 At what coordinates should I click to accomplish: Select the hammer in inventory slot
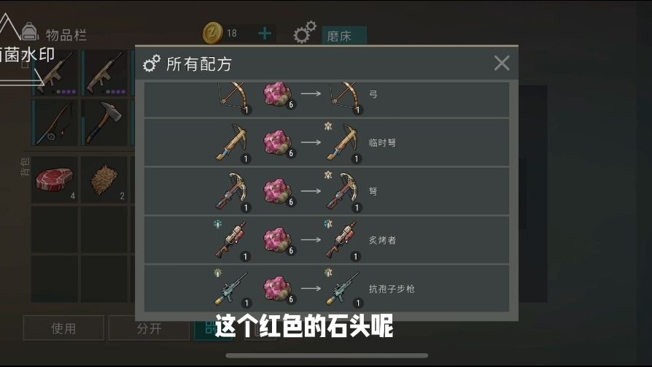[x=104, y=123]
